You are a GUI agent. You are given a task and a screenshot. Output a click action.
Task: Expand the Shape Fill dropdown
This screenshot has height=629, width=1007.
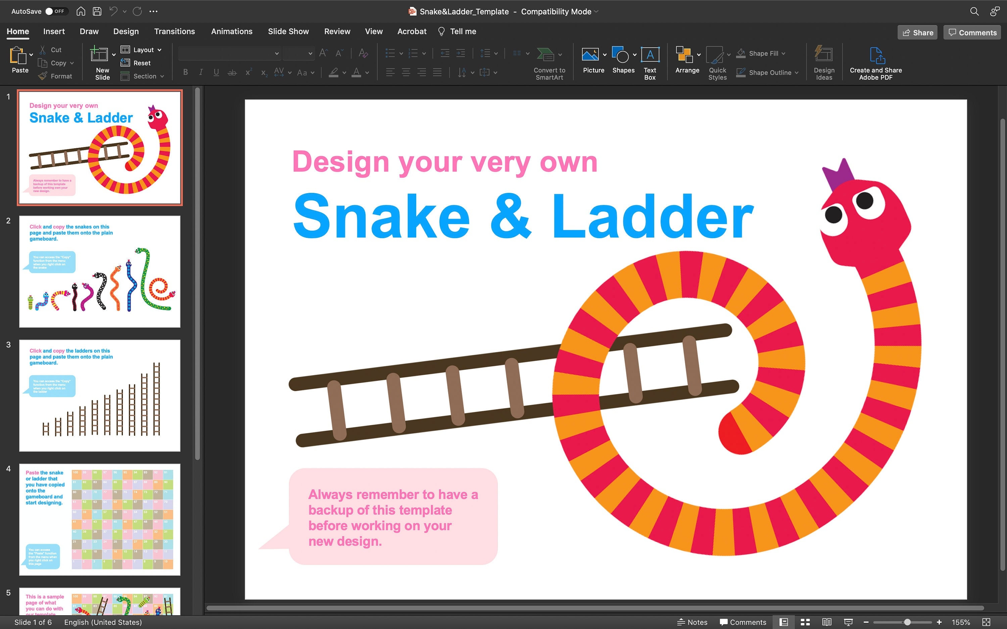pyautogui.click(x=783, y=53)
